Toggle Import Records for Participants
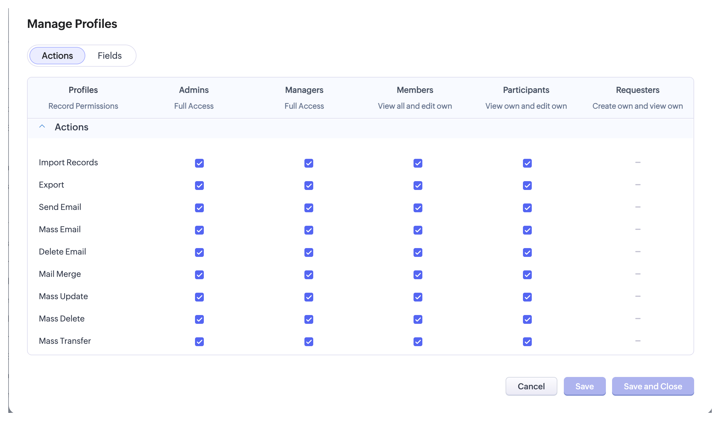 pos(527,163)
